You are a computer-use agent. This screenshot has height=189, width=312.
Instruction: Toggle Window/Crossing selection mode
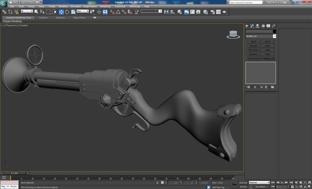click(x=54, y=12)
